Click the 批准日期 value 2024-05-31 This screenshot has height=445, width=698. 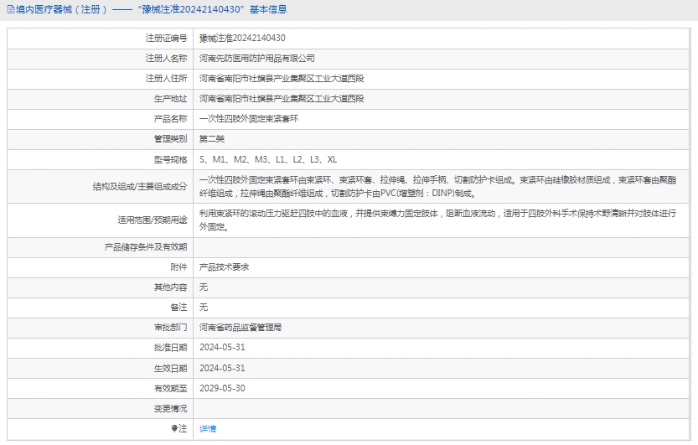222,347
